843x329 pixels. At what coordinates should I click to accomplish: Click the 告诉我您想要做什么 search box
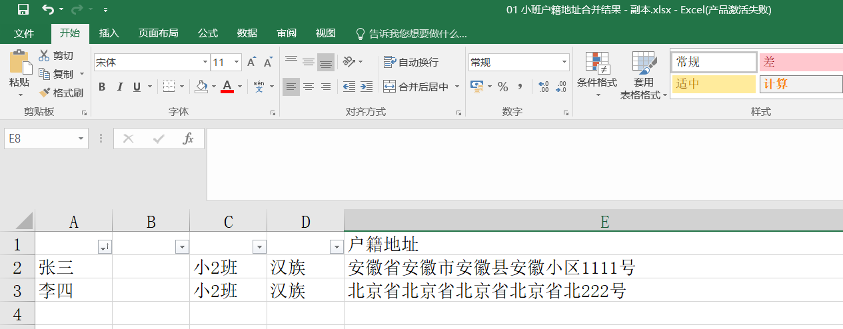(x=411, y=33)
